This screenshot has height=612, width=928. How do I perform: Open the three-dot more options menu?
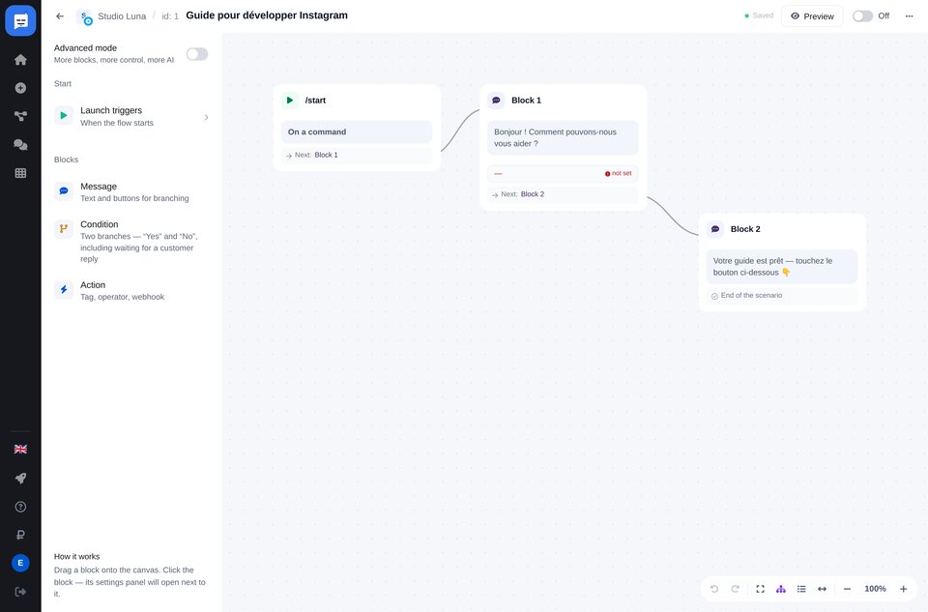point(909,16)
